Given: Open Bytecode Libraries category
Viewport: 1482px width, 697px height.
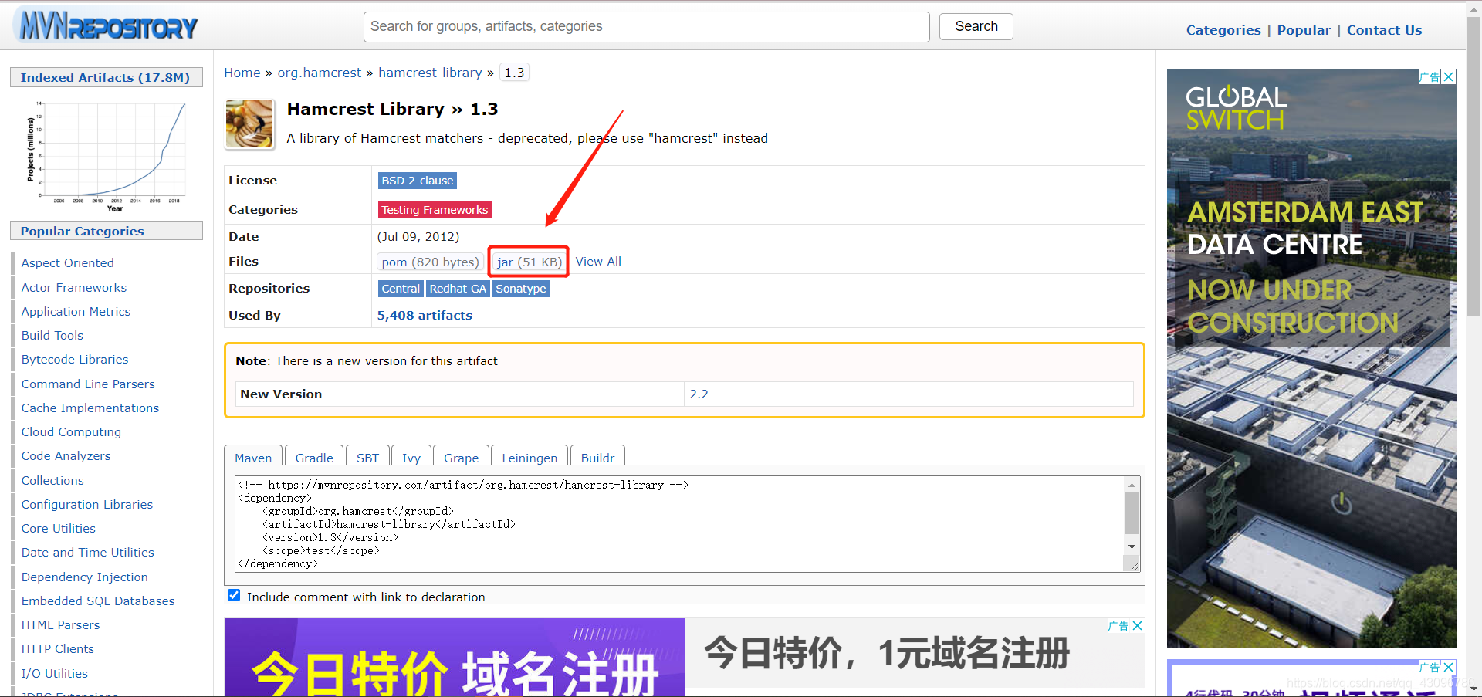Looking at the screenshot, I should (x=75, y=359).
